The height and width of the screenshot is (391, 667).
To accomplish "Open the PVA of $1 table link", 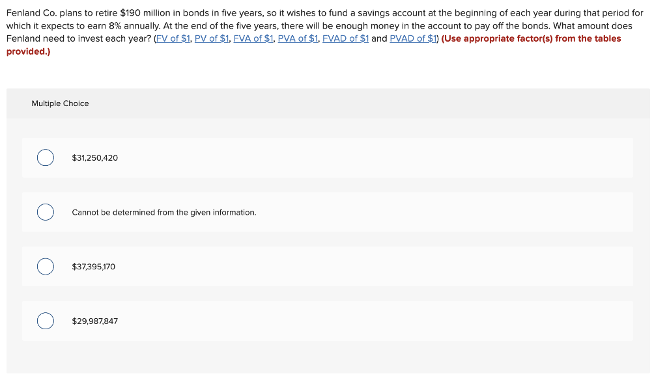I will coord(298,38).
